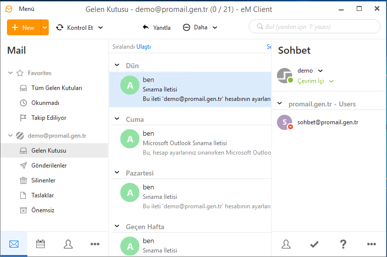Switch to the mail envelope icon
This screenshot has height=257, width=387.
pos(14,244)
